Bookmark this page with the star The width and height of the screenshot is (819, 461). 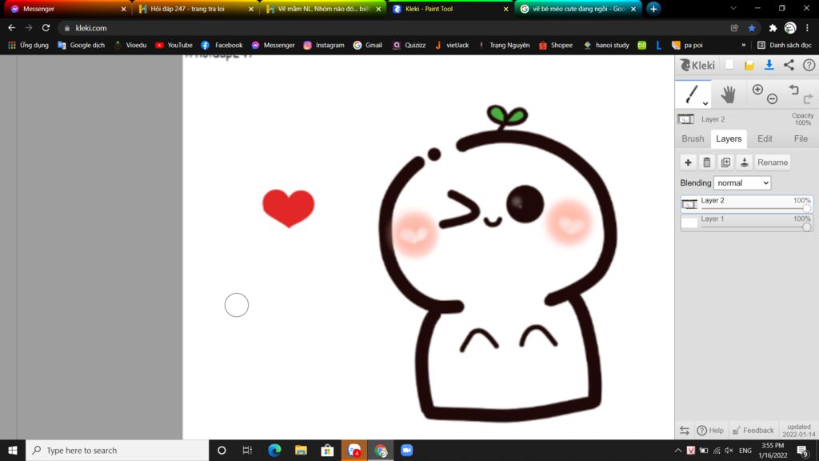pos(752,28)
